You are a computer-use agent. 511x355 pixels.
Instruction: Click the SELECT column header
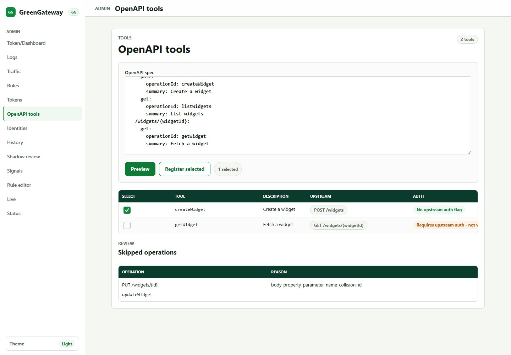[128, 196]
